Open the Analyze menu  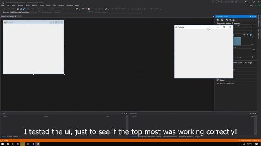click(x=61, y=5)
